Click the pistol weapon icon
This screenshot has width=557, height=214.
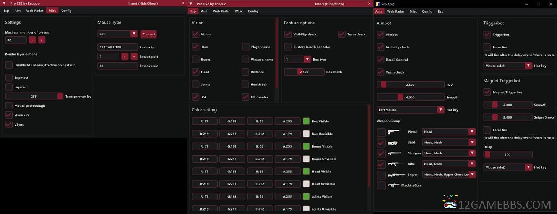click(393, 132)
